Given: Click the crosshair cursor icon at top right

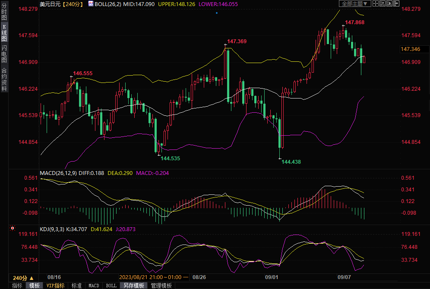Looking at the screenshot, I should pos(375,3).
